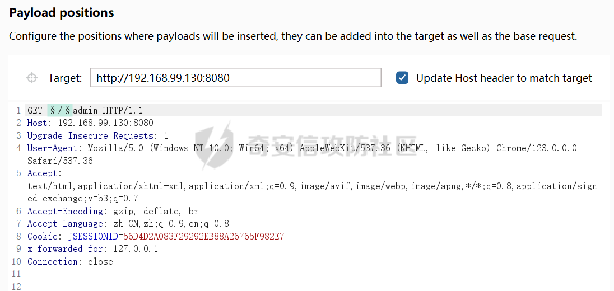
Task: Click the Connection: close header
Action: point(70,262)
